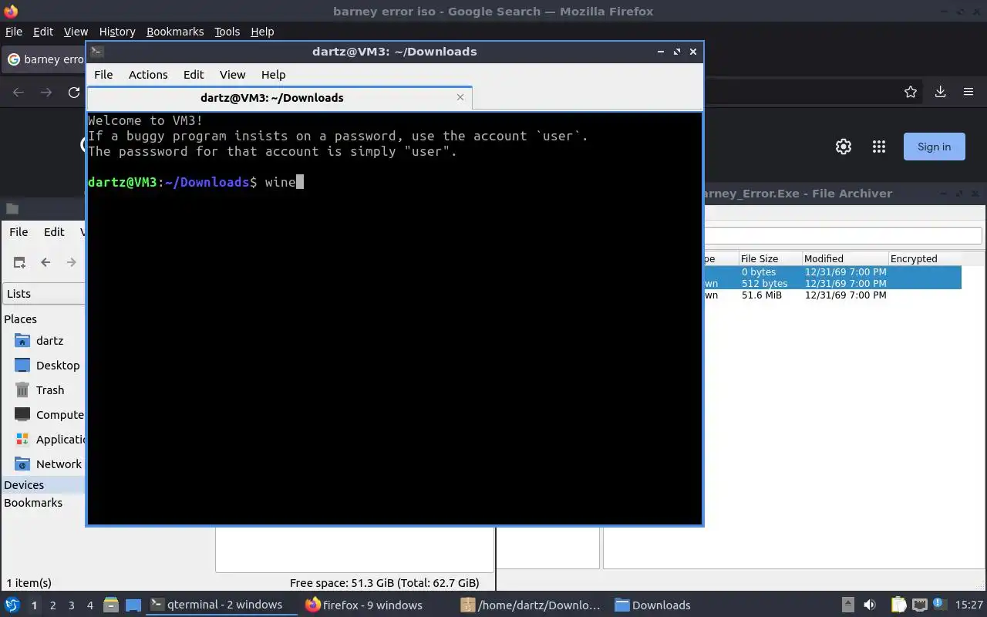
Task: Click the File Archiver filter input field
Action: pos(843,236)
